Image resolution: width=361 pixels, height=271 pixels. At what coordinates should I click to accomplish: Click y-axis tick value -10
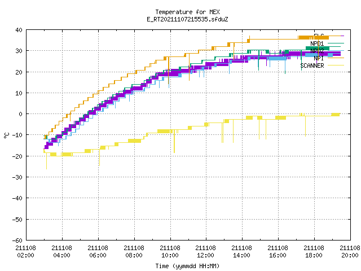pyautogui.click(x=17, y=135)
